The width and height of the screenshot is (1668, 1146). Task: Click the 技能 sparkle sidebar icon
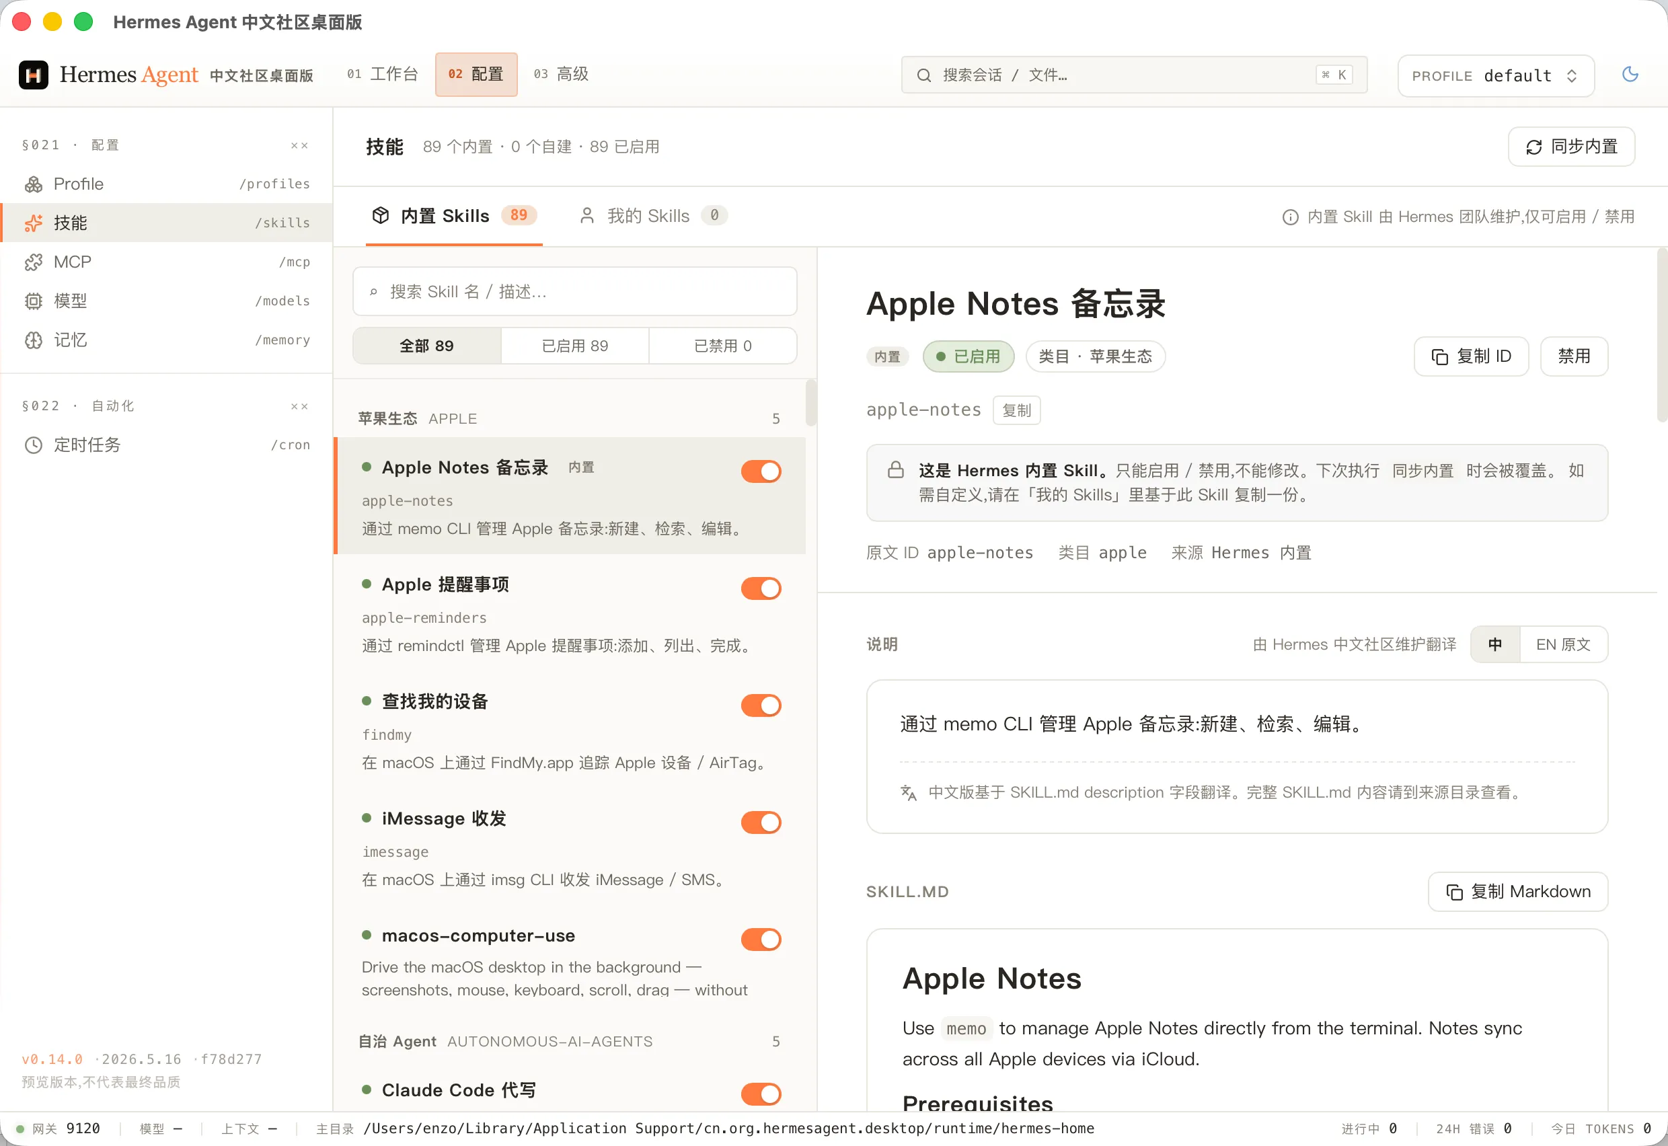click(34, 223)
